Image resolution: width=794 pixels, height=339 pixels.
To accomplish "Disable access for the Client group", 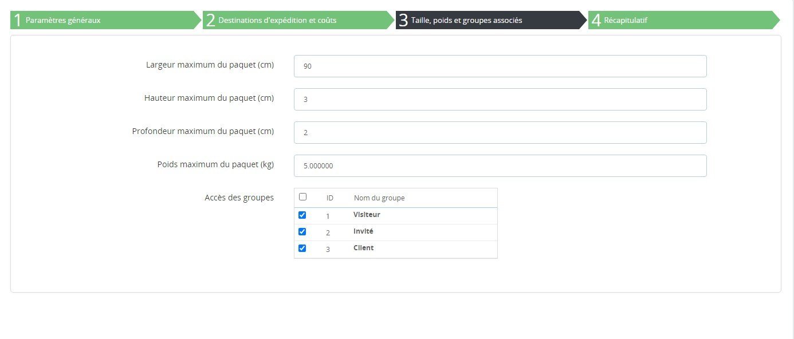I will tap(302, 249).
